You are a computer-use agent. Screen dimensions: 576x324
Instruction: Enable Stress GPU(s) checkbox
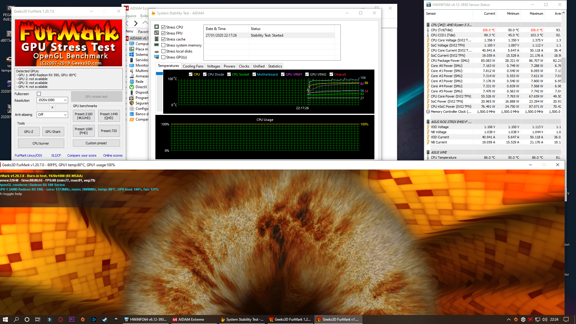(x=163, y=57)
